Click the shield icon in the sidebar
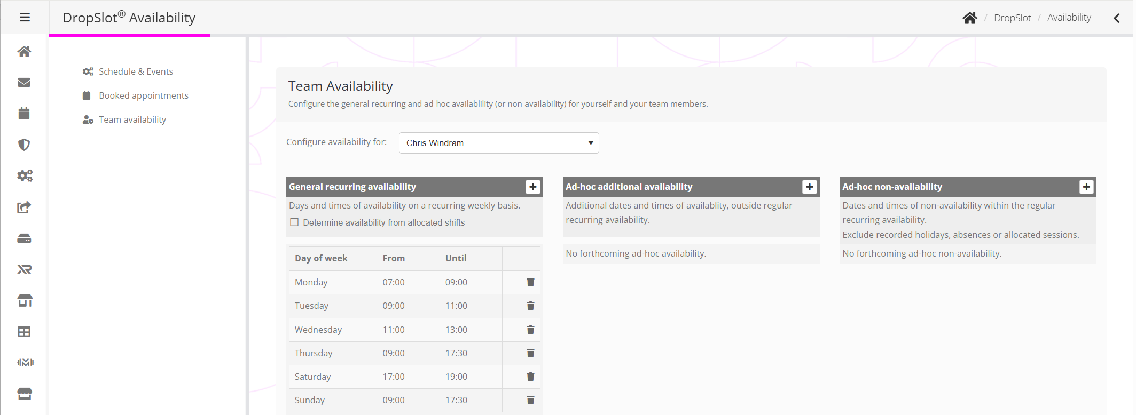This screenshot has width=1136, height=415. point(24,145)
